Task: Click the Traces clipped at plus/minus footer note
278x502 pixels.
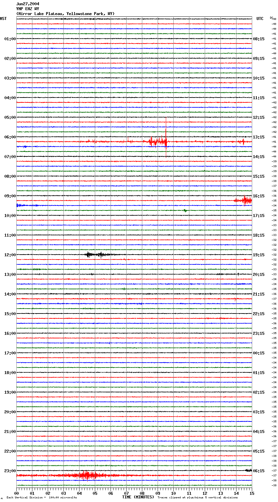Action: [x=198, y=498]
